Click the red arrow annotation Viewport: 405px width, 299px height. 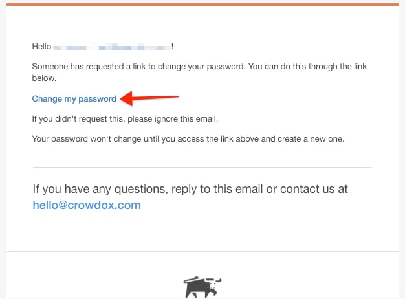click(x=149, y=98)
